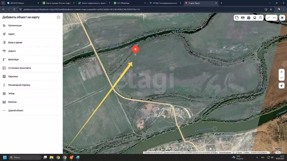
Task: Collapse the Добавить объект panel
Action: click(58, 17)
